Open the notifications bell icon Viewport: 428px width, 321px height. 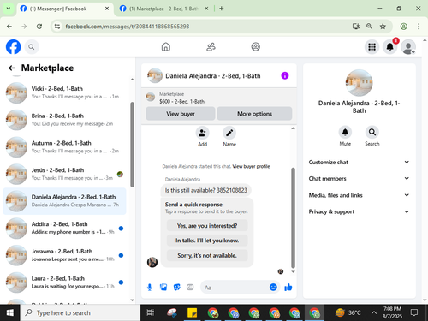390,47
